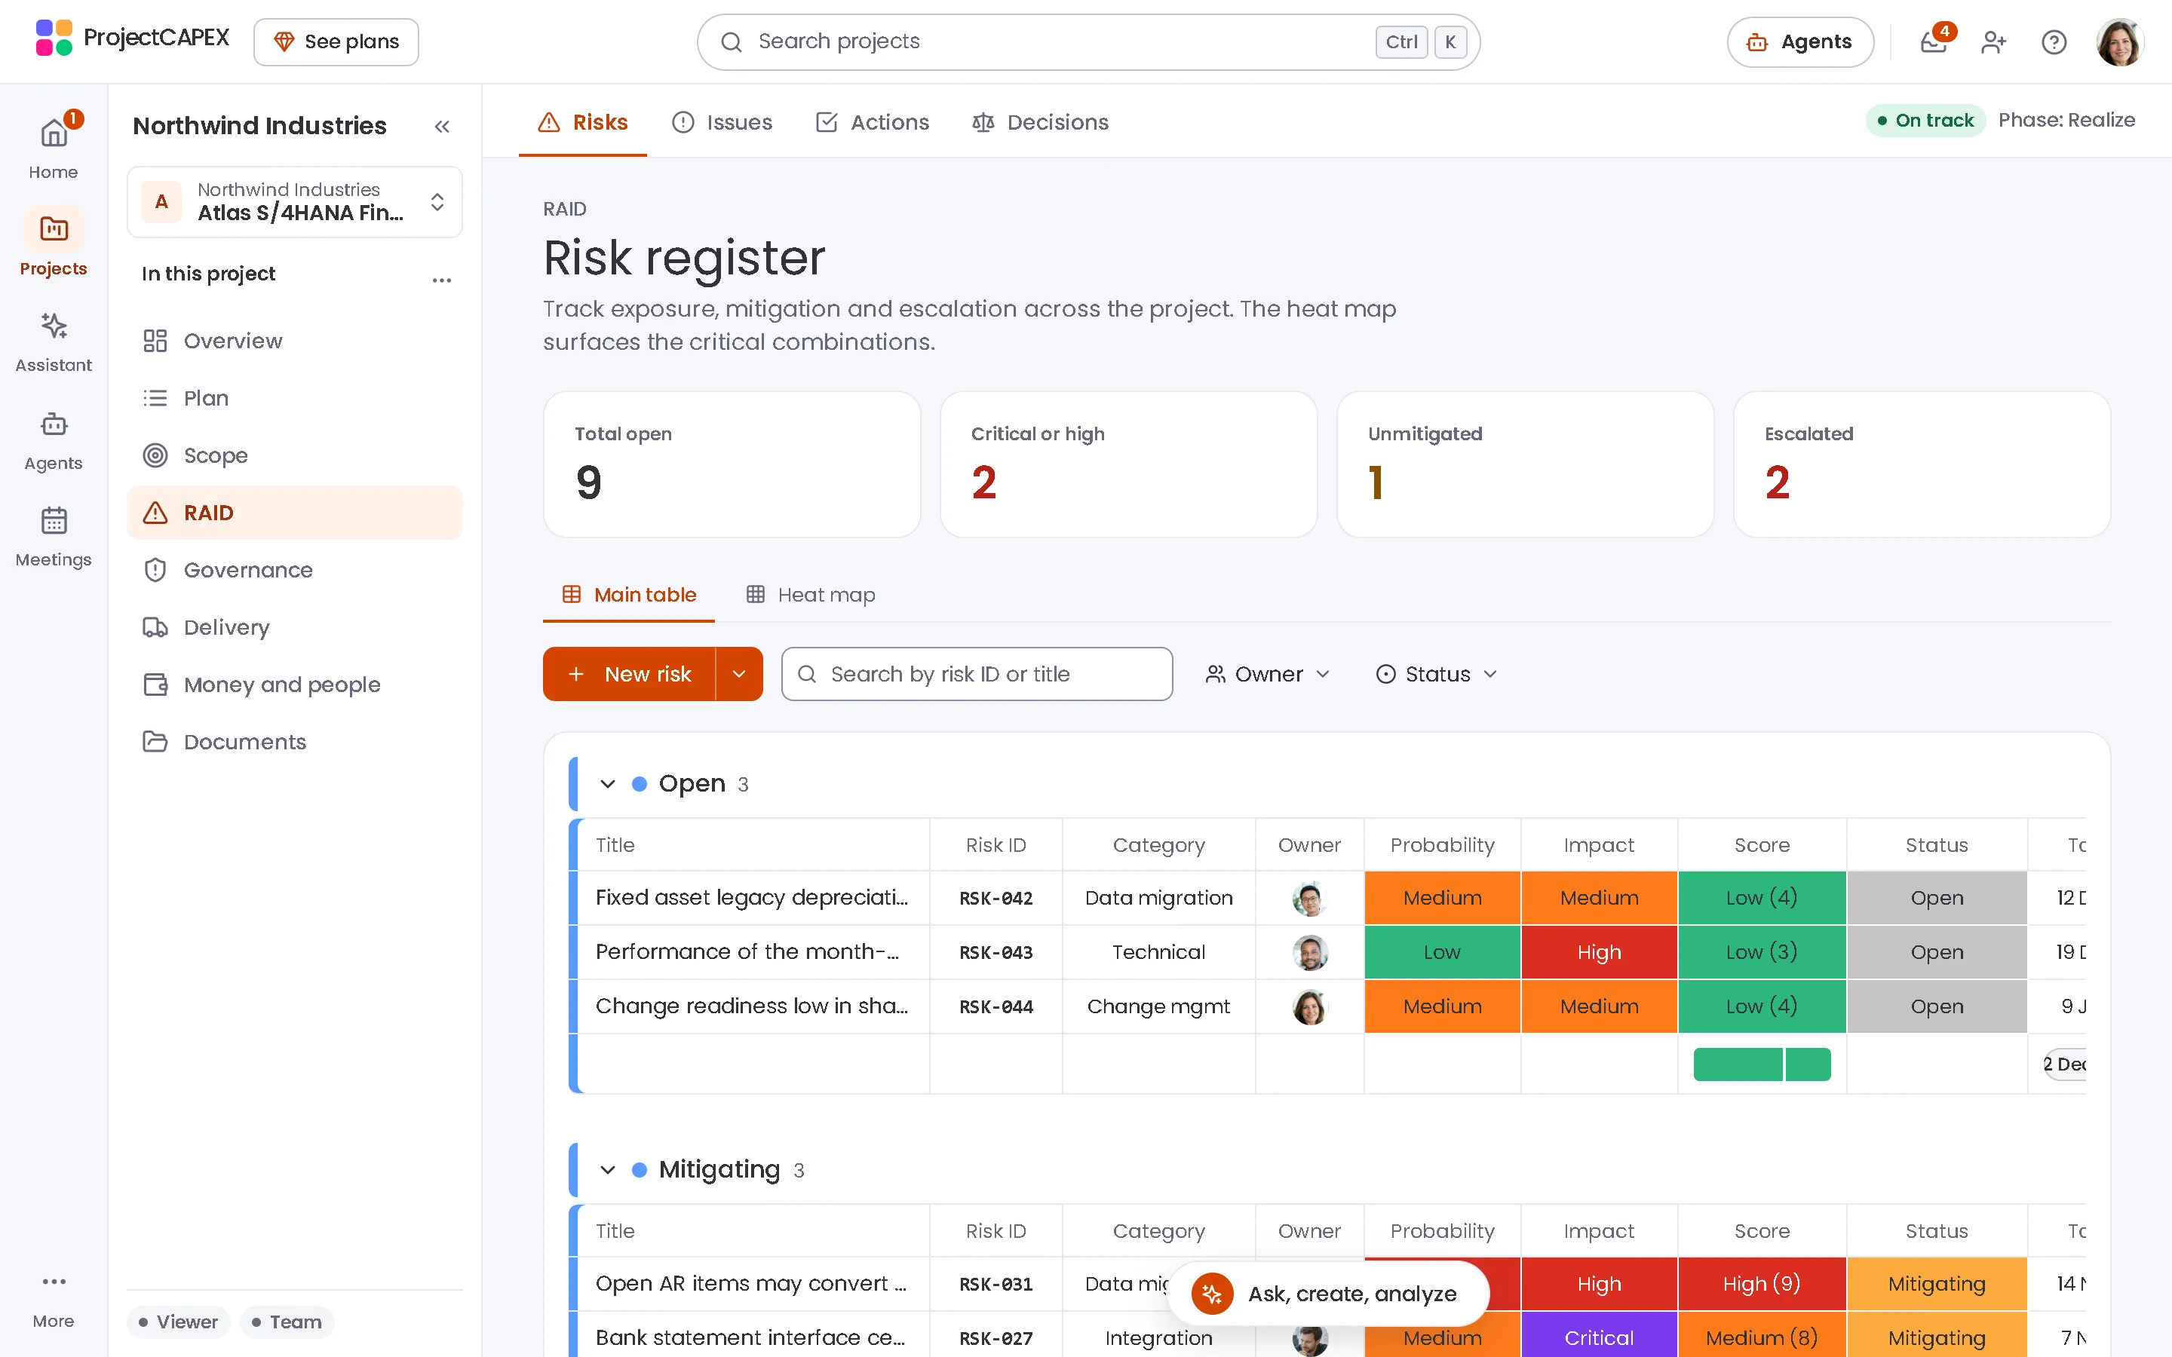The height and width of the screenshot is (1357, 2172).
Task: Click the See plans button
Action: tap(336, 41)
